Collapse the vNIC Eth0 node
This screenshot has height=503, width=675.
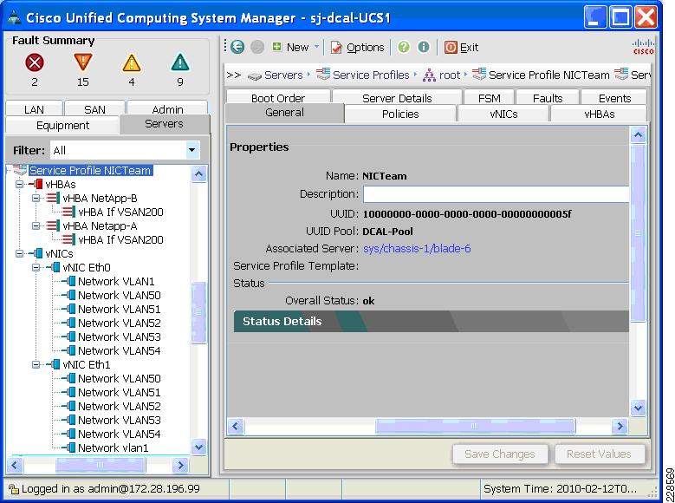pos(36,268)
